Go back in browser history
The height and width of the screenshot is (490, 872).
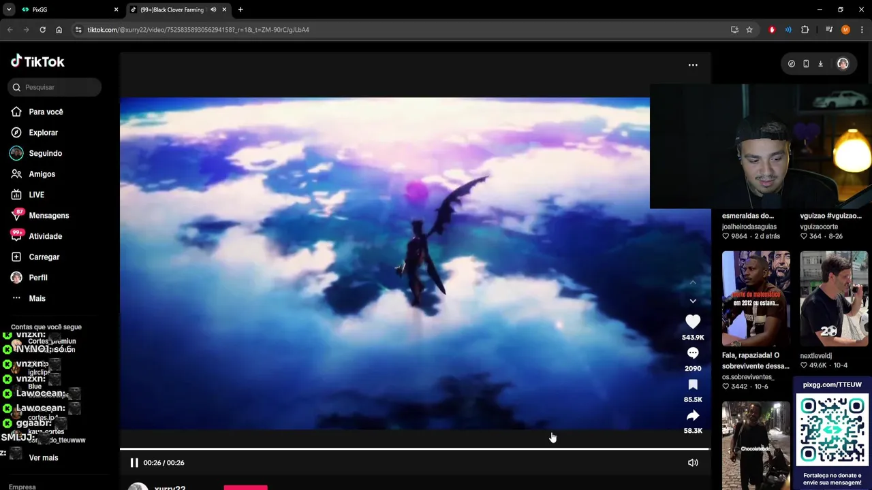click(10, 30)
